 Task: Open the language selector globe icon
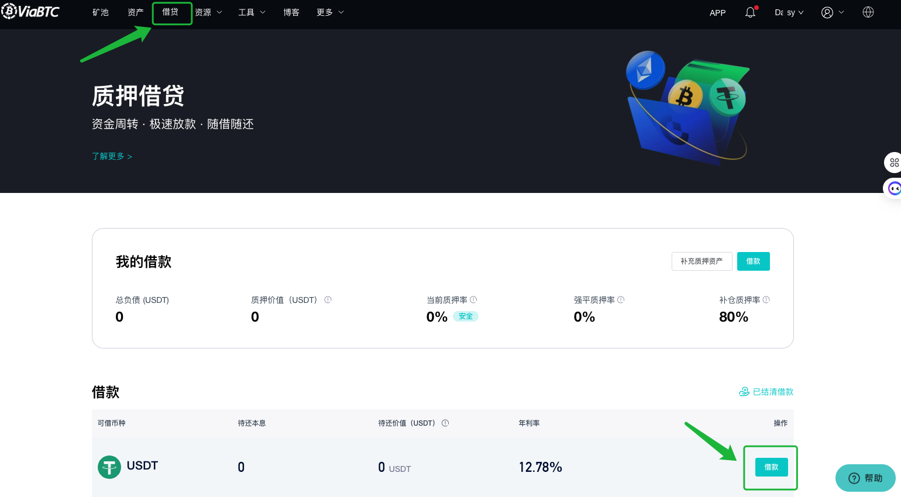coord(868,12)
